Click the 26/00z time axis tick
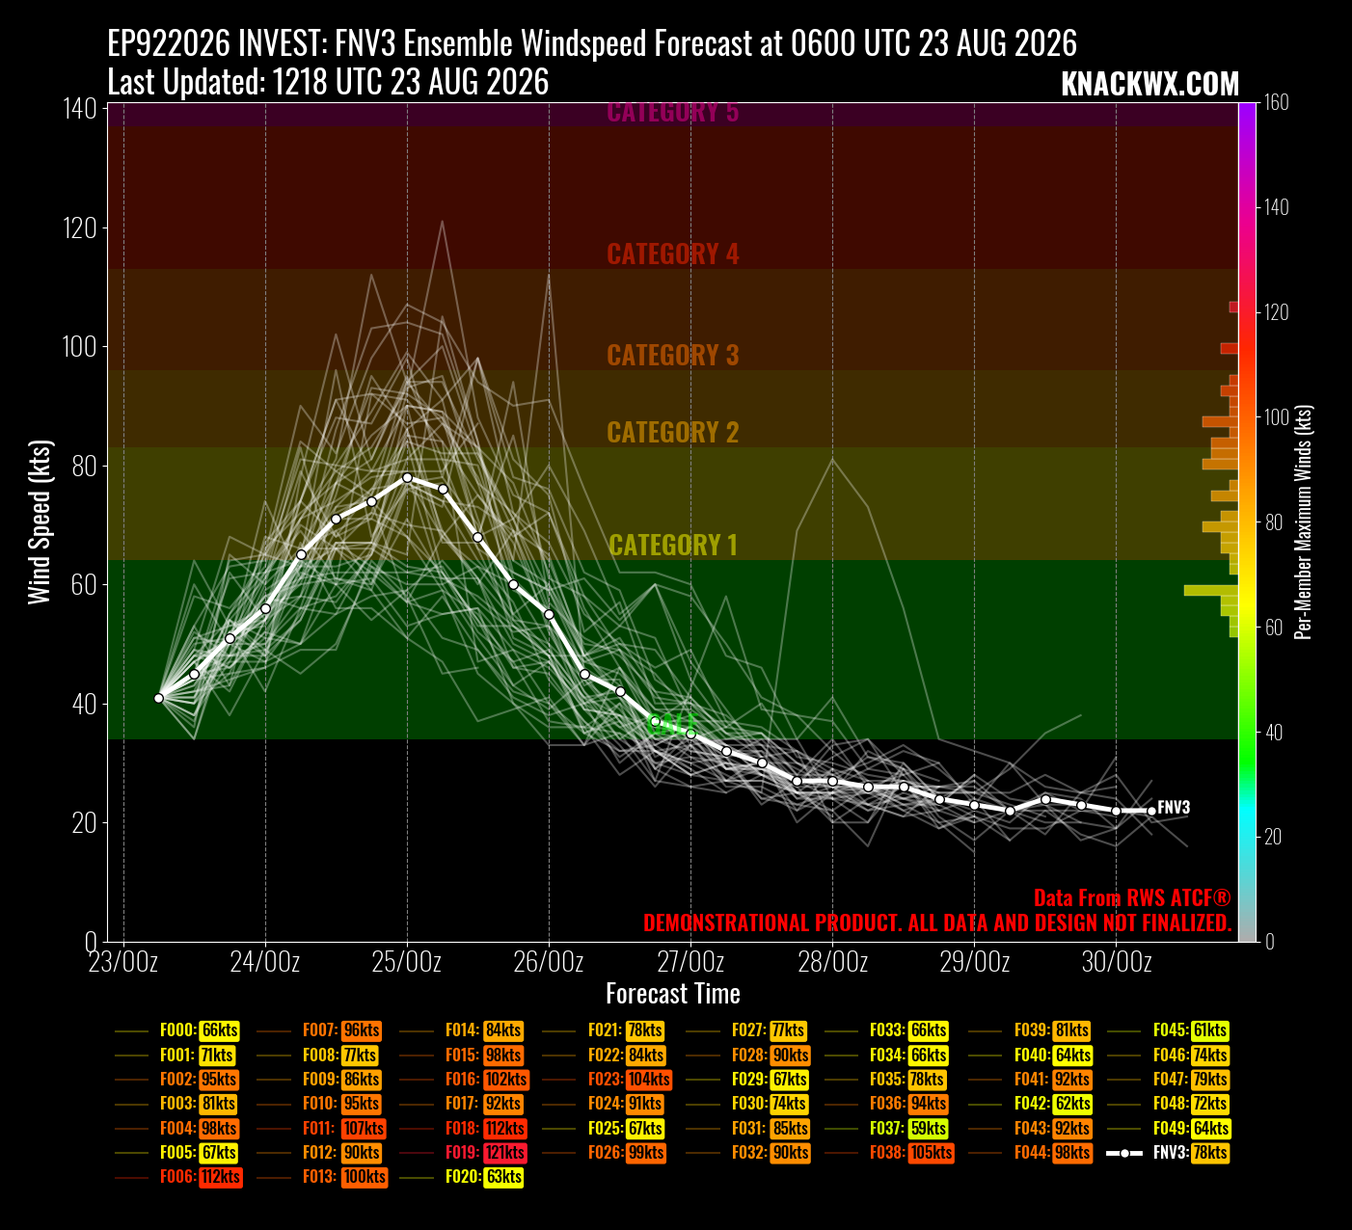1352x1230 pixels. click(549, 961)
